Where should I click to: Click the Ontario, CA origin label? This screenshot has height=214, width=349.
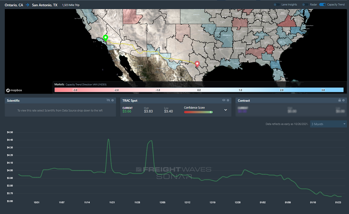(14, 5)
